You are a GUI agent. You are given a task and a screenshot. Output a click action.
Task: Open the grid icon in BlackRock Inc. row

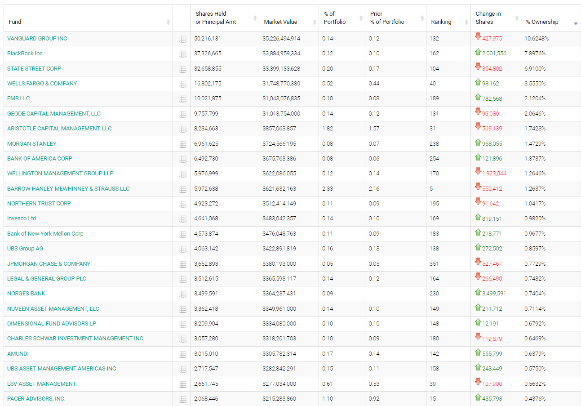(x=183, y=54)
